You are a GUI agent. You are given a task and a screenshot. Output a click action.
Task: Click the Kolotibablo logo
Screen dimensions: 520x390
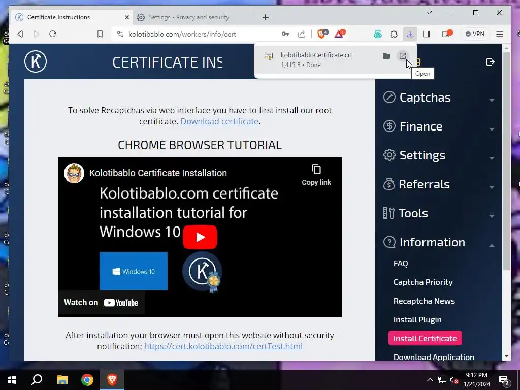[x=36, y=61]
